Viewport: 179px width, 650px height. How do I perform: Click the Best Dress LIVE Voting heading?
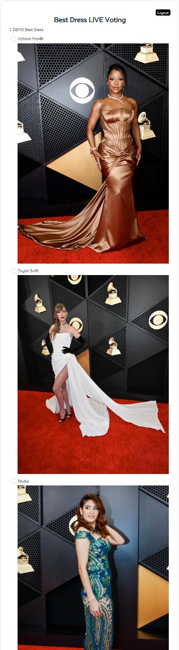tap(90, 20)
